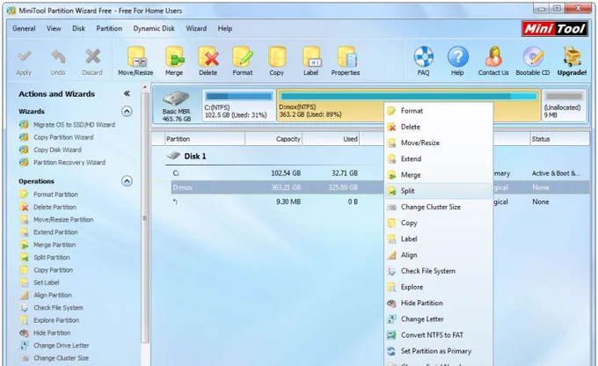Open the Partition menu
The image size is (598, 366).
click(x=109, y=29)
